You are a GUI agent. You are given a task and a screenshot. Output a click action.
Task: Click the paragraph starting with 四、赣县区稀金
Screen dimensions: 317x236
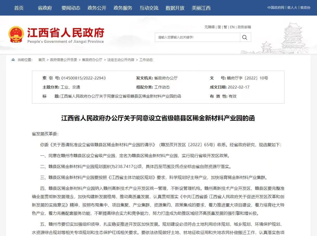click(x=158, y=201)
